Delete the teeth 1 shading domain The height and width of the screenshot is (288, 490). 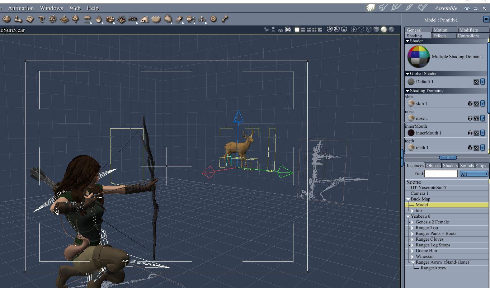(x=470, y=148)
